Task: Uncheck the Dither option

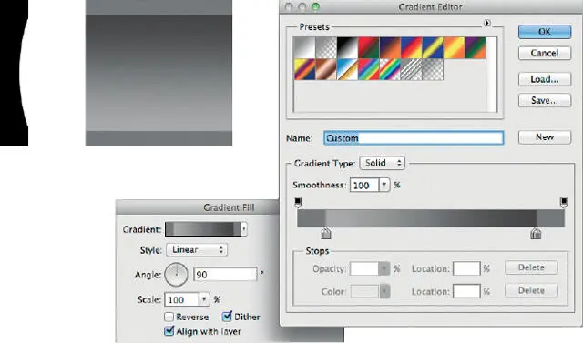Action: 227,317
